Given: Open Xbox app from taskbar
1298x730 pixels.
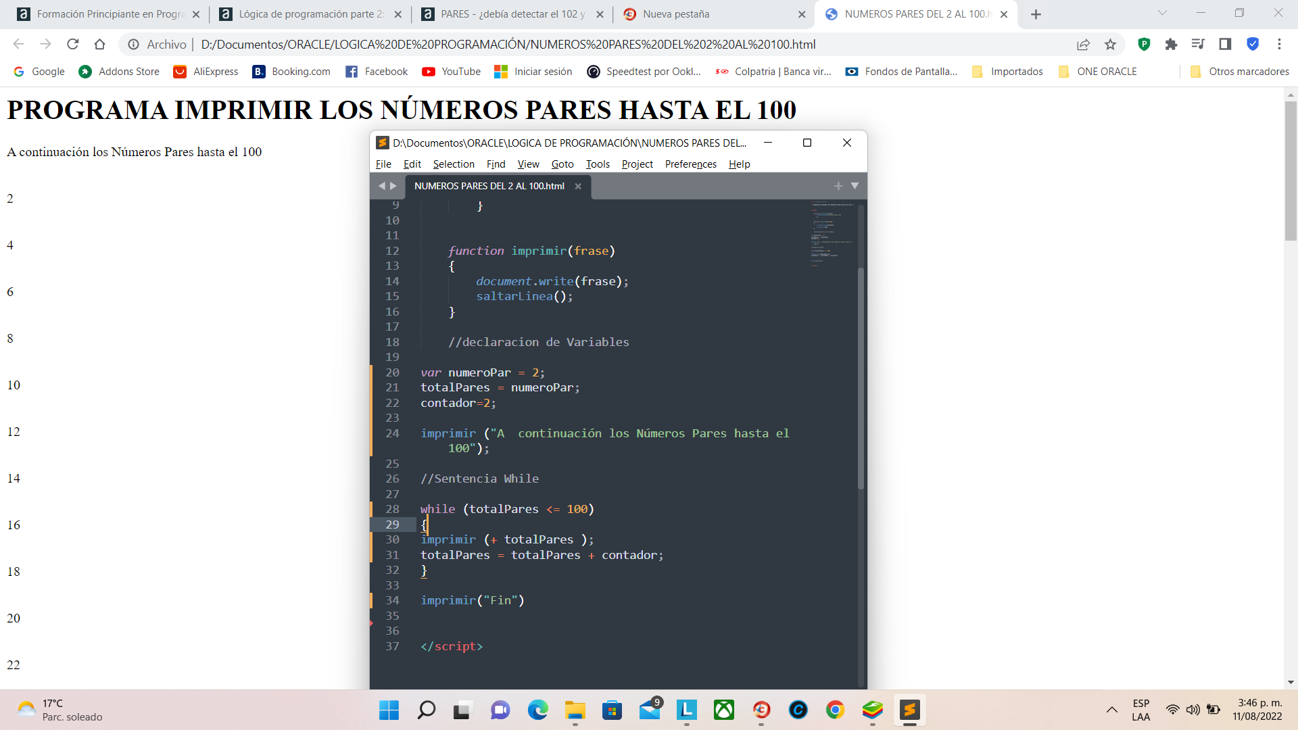Looking at the screenshot, I should tap(723, 710).
